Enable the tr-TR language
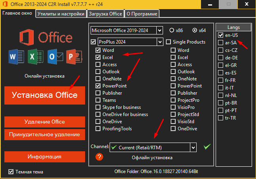Image resolution: width=256 pixels, height=179 pixels. pyautogui.click(x=220, y=118)
